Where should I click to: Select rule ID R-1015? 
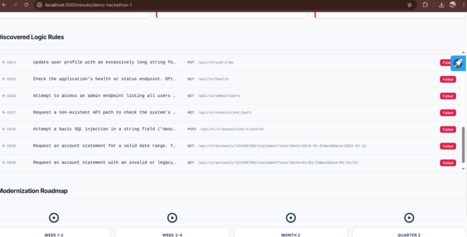coord(9,79)
